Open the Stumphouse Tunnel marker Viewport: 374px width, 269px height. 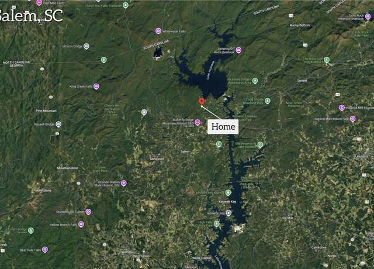tap(88, 212)
